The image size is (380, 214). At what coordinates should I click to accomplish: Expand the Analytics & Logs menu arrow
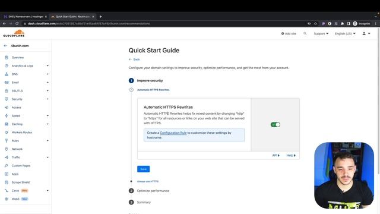(47, 66)
